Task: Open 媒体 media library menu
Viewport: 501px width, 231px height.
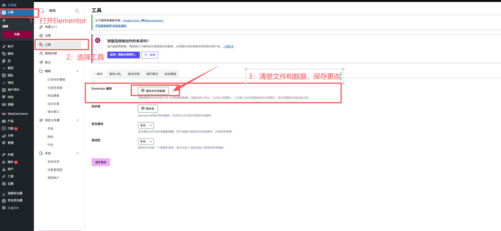Action: tap(11, 54)
